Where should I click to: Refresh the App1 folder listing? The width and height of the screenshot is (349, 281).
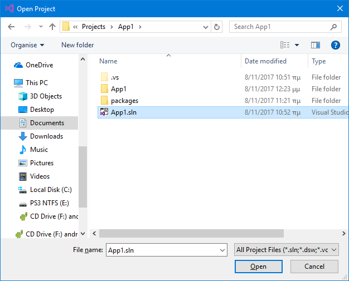(216, 27)
